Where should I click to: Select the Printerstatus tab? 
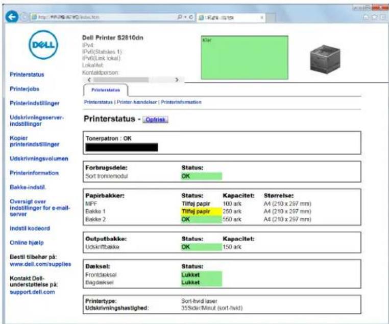click(x=106, y=90)
